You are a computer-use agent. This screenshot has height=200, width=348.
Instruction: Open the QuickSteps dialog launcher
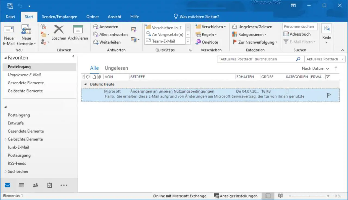190,50
